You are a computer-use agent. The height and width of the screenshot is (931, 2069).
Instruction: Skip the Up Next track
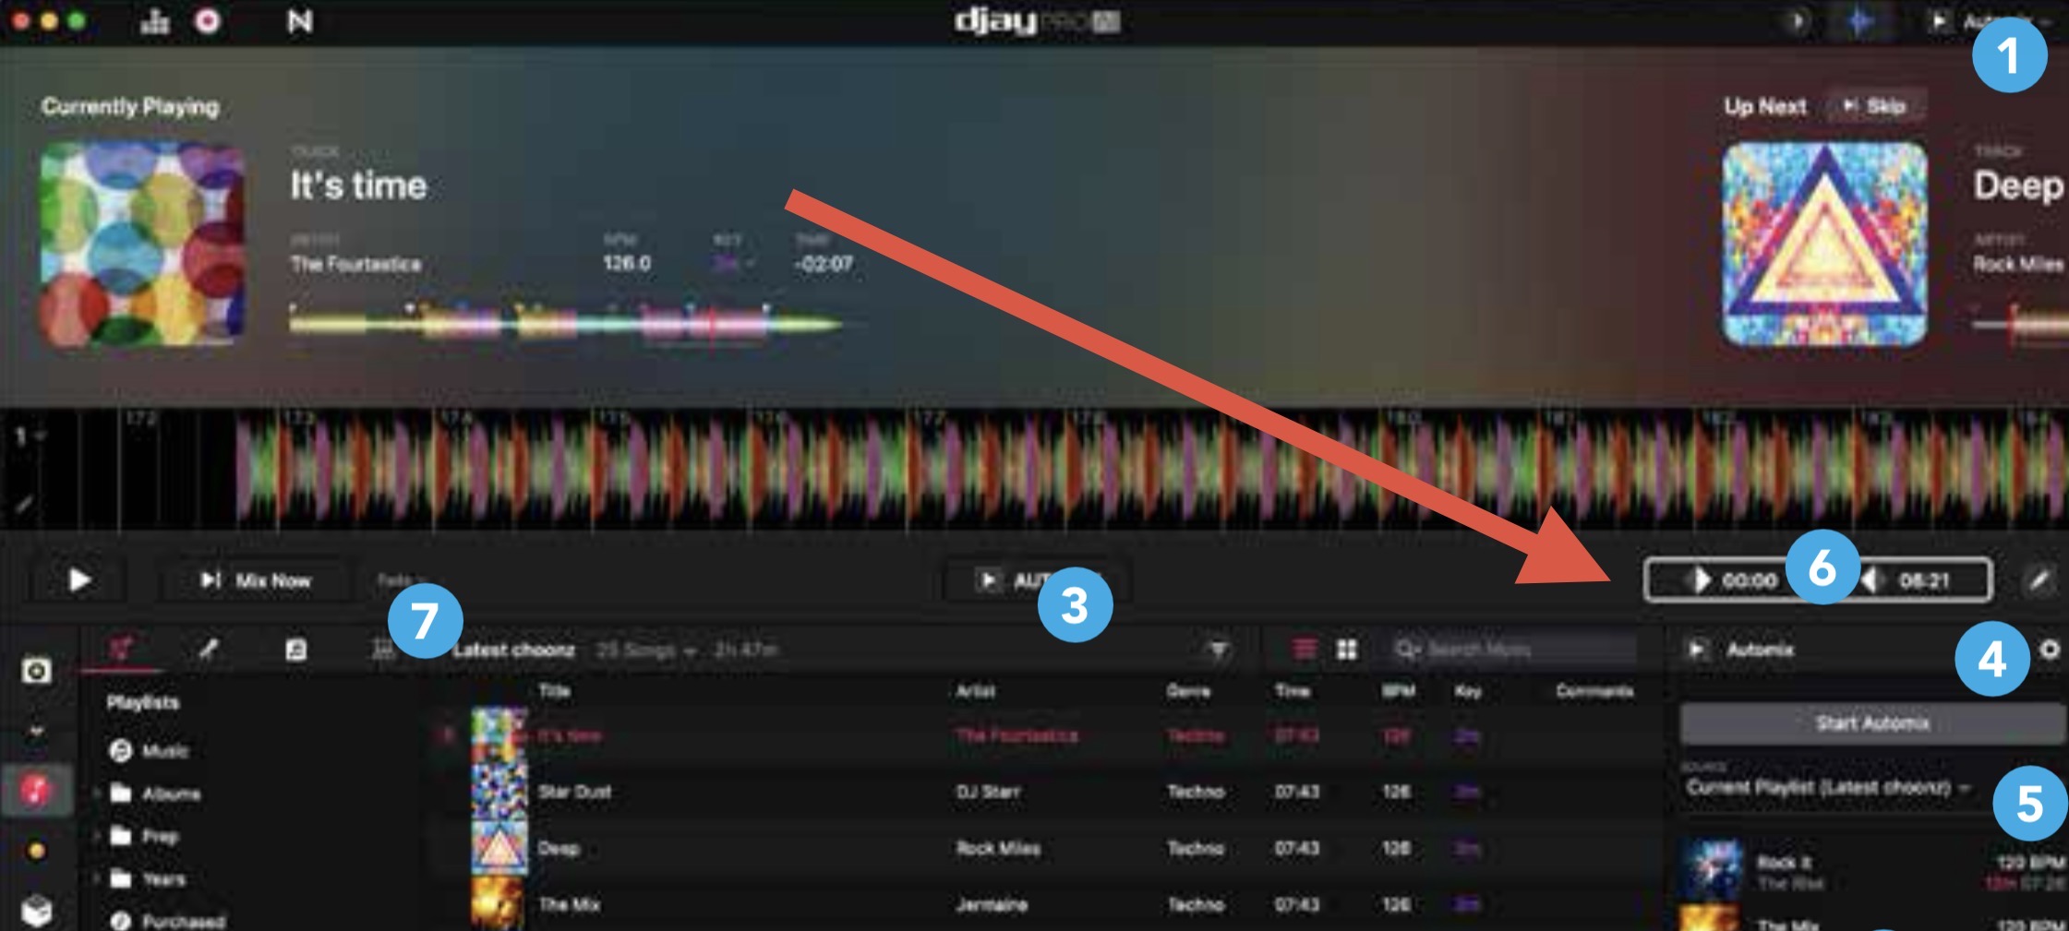(1875, 106)
